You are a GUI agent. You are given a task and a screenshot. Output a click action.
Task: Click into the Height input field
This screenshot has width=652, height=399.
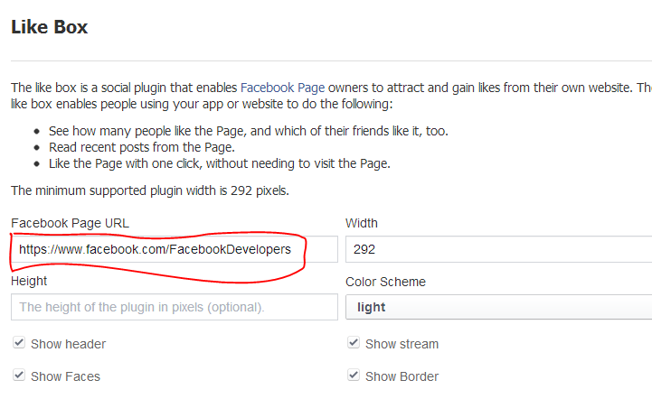[172, 307]
